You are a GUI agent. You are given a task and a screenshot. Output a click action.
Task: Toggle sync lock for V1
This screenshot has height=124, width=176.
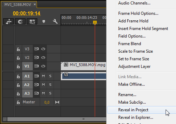(37, 66)
